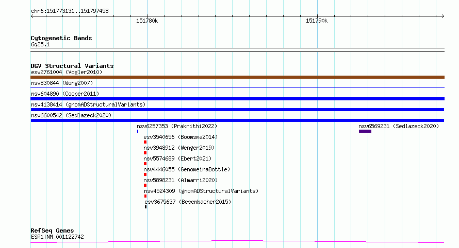Click the 6q25.1 band label
The height and width of the screenshot is (248, 459).
point(40,44)
